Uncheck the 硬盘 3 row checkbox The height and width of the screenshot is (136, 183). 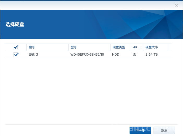(16, 55)
